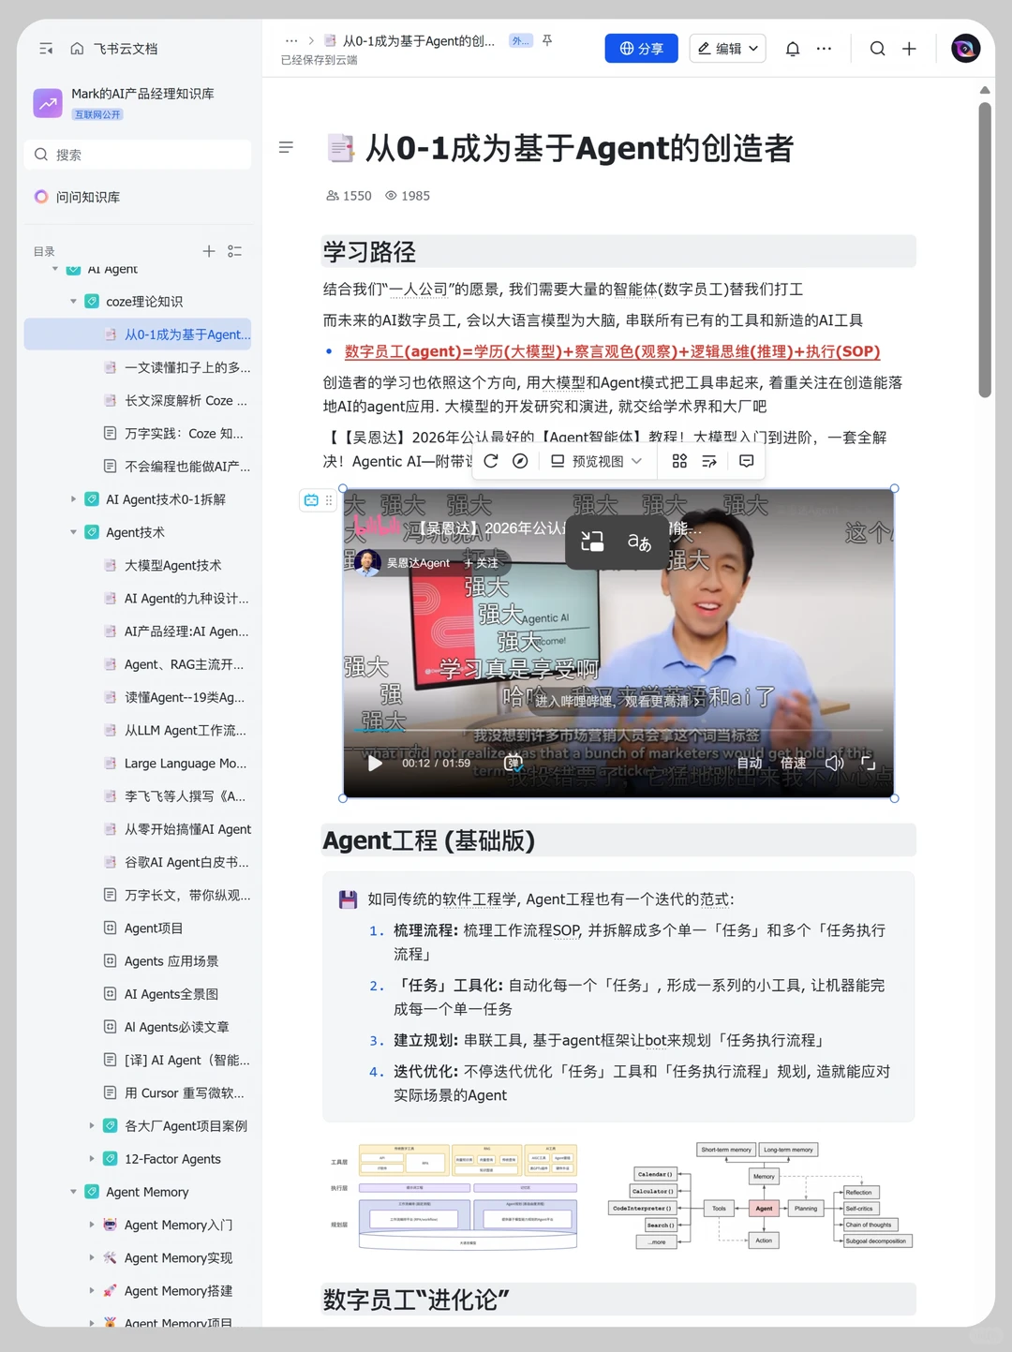Expand Agent Memory搭建 node
Screen dimensions: 1012x1352
pos(92,1291)
